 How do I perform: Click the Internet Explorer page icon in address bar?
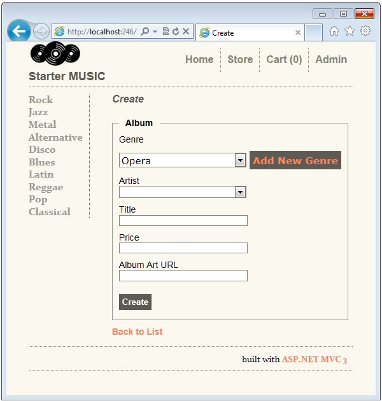tap(59, 31)
